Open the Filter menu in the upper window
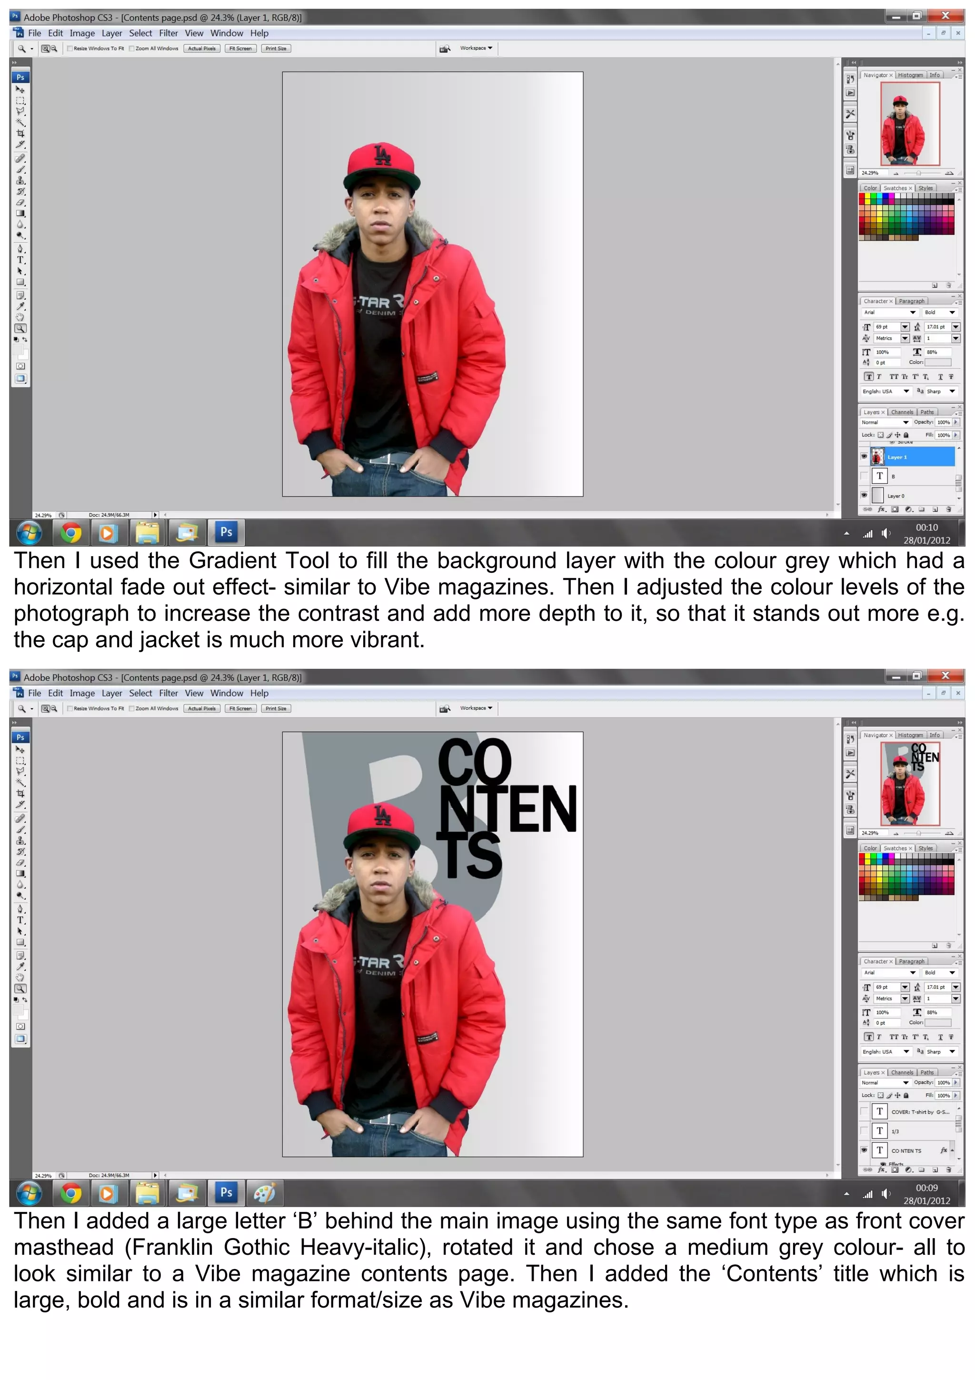 [x=168, y=33]
